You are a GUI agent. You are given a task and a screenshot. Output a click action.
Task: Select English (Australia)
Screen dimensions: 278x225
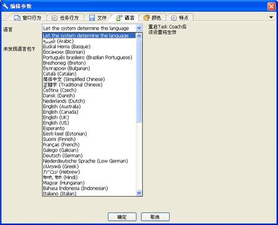click(x=89, y=106)
